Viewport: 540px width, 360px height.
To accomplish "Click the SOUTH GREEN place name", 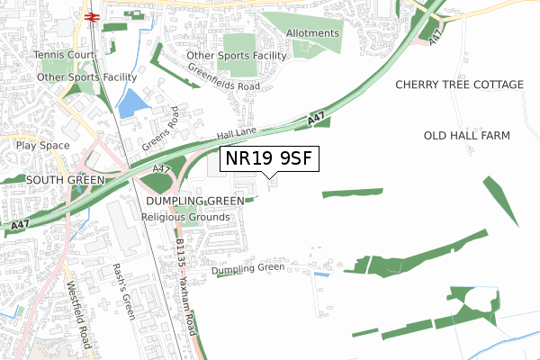I will tap(66, 180).
